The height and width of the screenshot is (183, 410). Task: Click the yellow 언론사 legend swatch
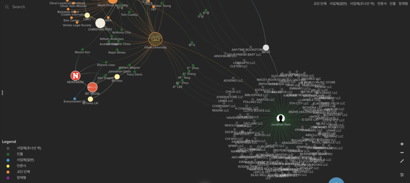(8, 166)
